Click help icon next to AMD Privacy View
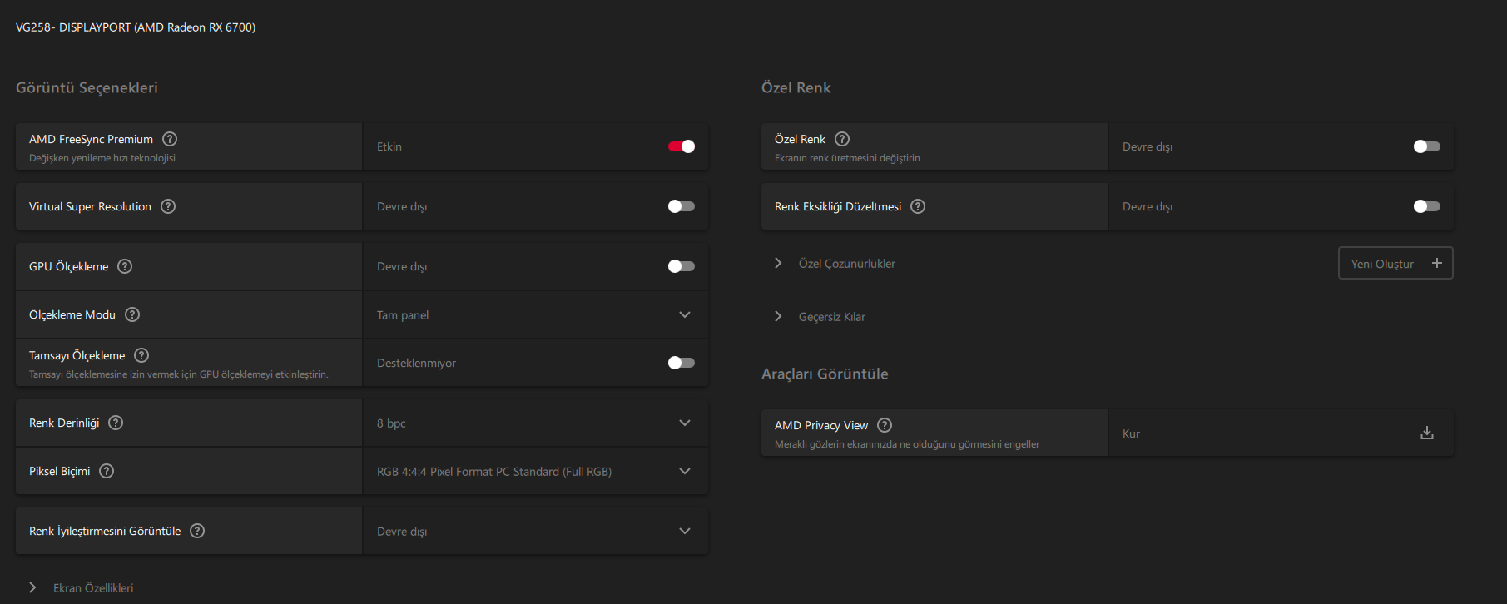This screenshot has height=604, width=1507. pyautogui.click(x=885, y=425)
